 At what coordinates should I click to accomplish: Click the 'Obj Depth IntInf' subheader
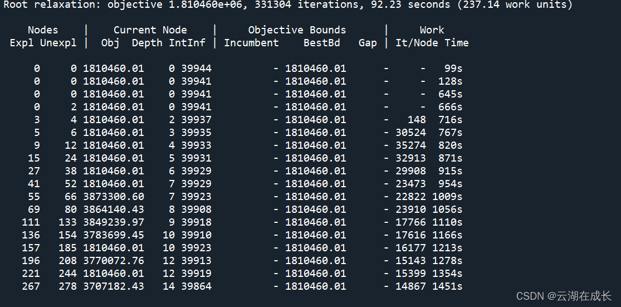153,43
